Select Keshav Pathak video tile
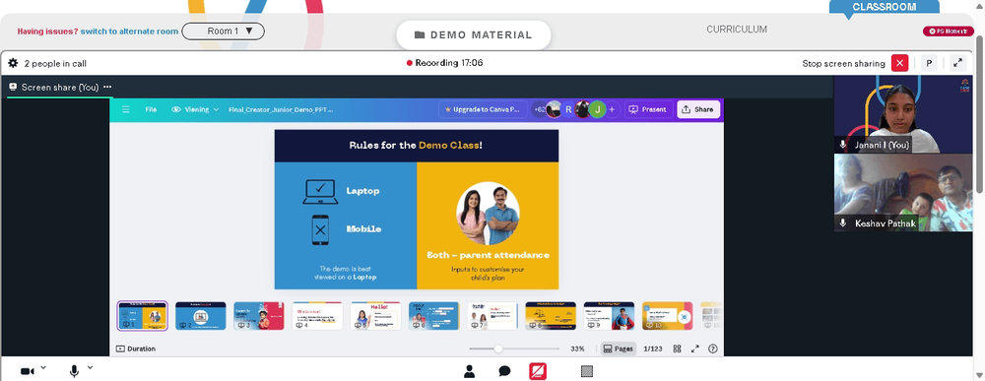The image size is (985, 381). (x=902, y=193)
